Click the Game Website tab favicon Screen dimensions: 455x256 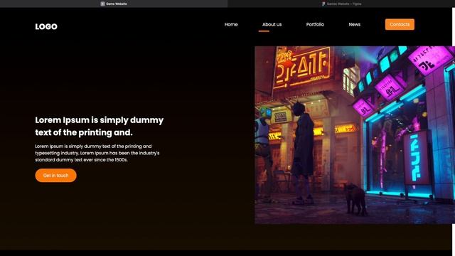102,4
